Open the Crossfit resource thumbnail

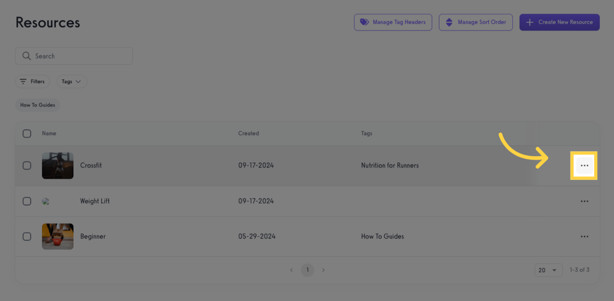point(58,165)
